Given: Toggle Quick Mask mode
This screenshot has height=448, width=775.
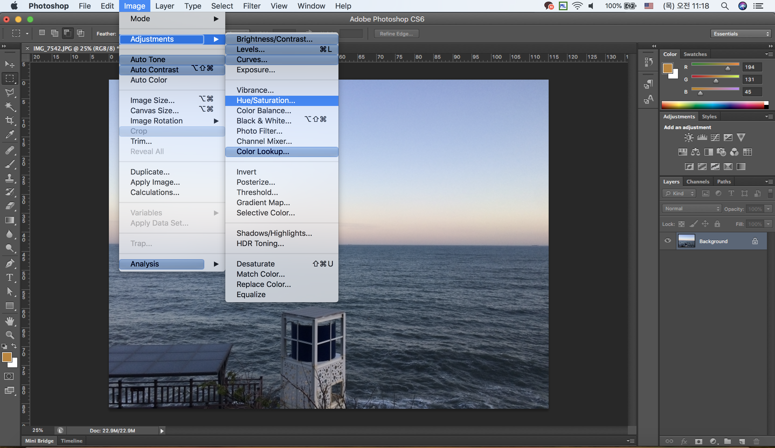Looking at the screenshot, I should click(9, 376).
